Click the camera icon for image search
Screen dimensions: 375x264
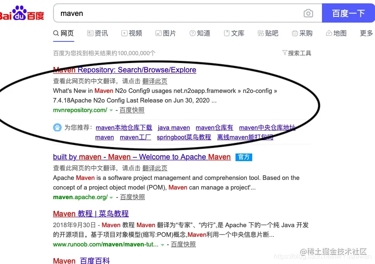pos(308,13)
